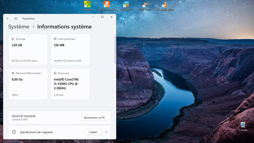This screenshot has height=143, width=254.
Task: Open VLC media player shortcut
Action: tap(165, 6)
